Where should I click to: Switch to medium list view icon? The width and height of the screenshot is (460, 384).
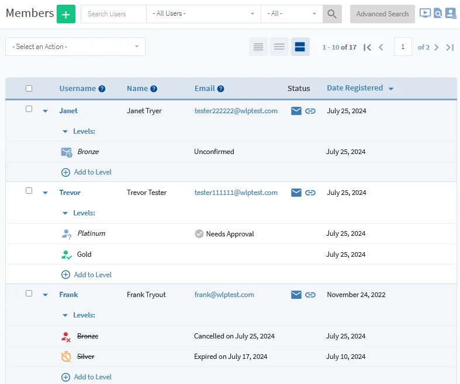pyautogui.click(x=279, y=47)
